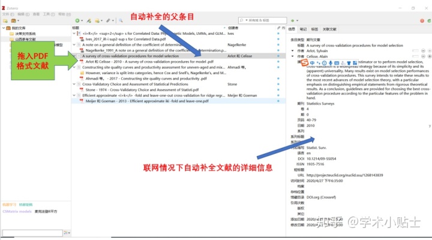The image size is (432, 240).
Task: Click the Sogou input method S logo
Action: pyautogui.click(x=304, y=63)
